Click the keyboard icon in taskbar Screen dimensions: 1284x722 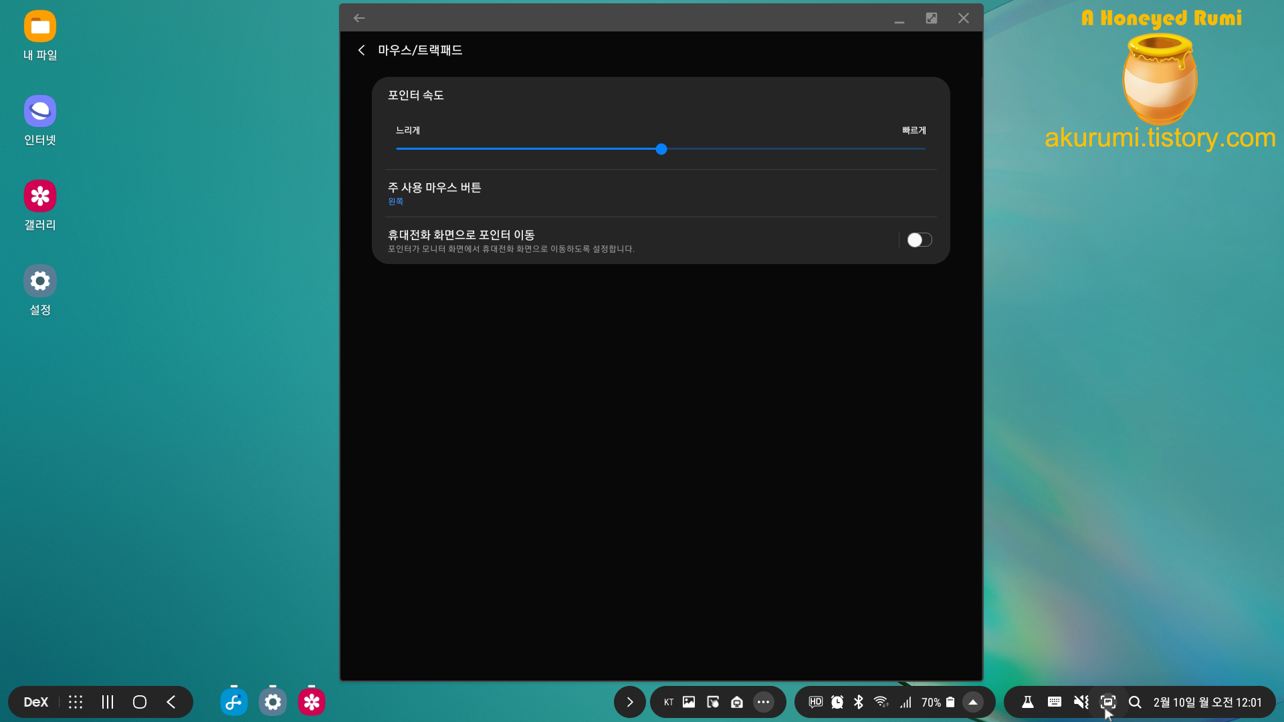tap(1055, 702)
